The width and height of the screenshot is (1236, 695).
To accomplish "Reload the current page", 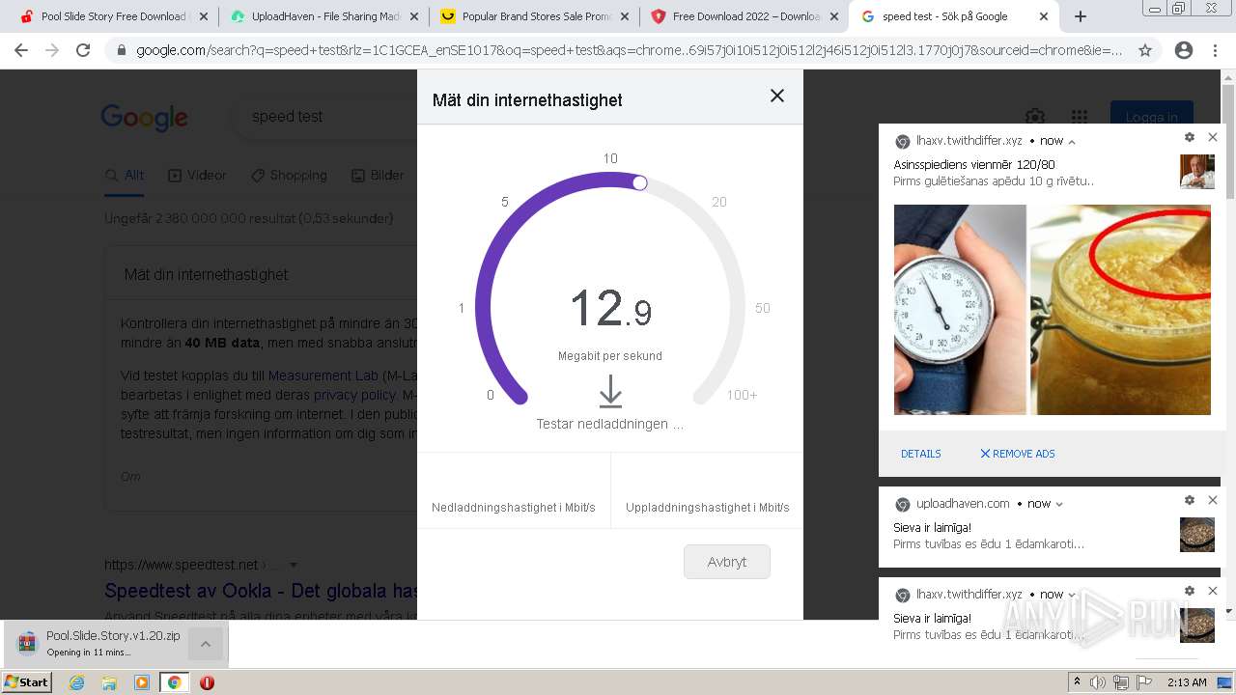I will coord(83,50).
